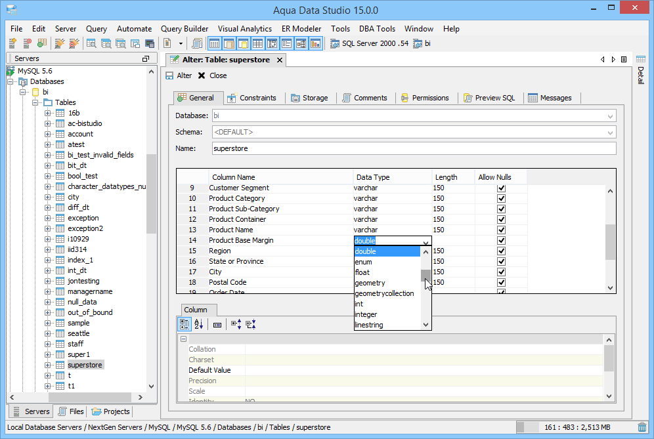Image resolution: width=654 pixels, height=439 pixels.
Task: Toggle Allow Nulls for State or Province
Action: click(x=502, y=261)
